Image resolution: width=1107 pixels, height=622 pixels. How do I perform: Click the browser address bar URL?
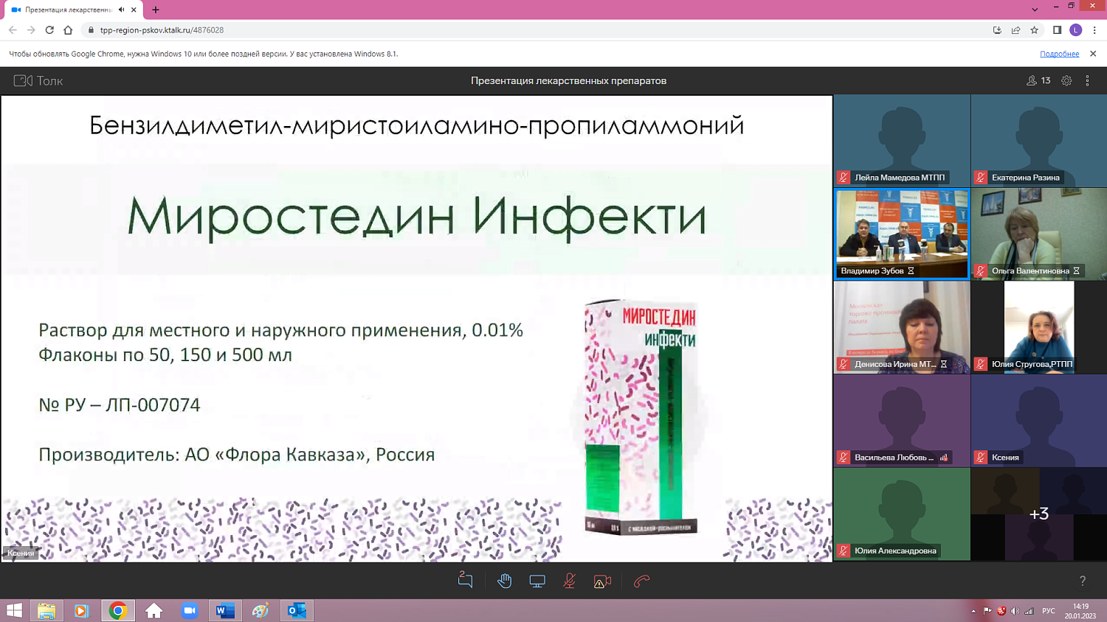tap(162, 30)
